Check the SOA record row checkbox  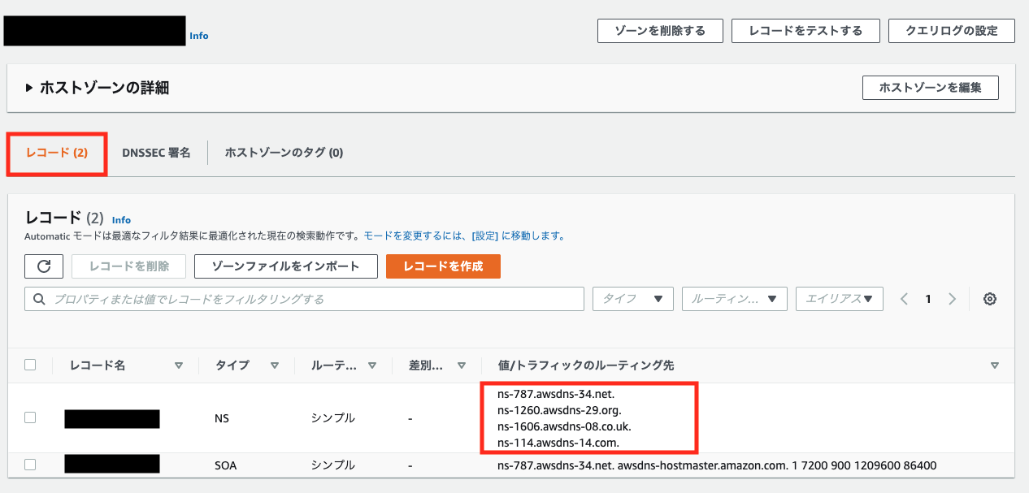click(x=30, y=463)
